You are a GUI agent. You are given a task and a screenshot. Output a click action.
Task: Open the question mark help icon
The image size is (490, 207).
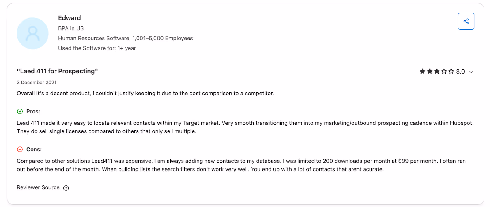[x=66, y=188]
